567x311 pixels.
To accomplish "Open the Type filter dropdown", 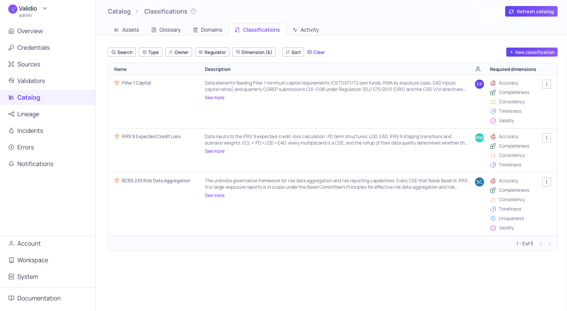I will point(151,52).
